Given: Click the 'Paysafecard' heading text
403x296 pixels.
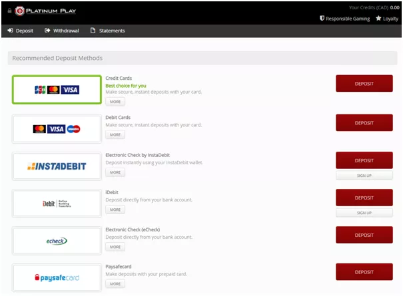Looking at the screenshot, I should point(119,267).
